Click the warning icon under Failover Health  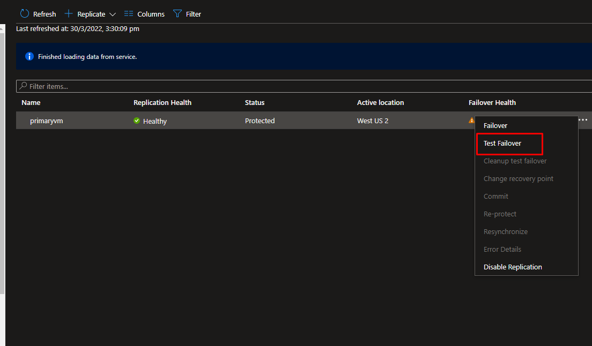(x=472, y=120)
